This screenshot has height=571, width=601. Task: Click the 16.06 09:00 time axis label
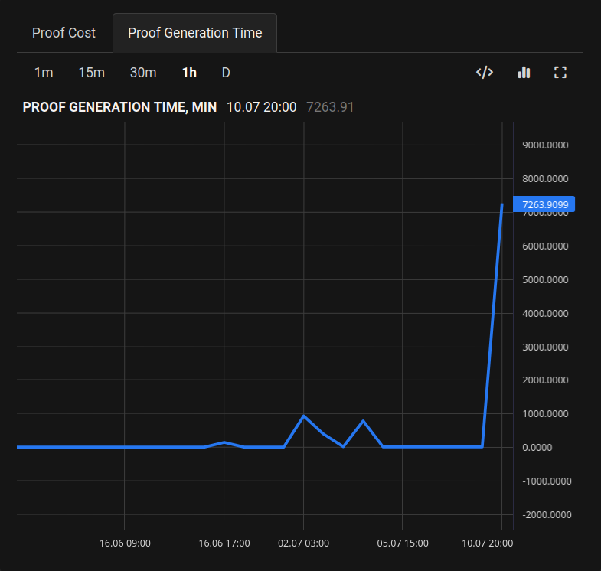coord(125,543)
